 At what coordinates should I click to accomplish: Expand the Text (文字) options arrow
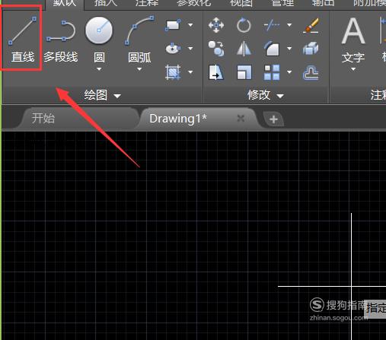pyautogui.click(x=353, y=69)
